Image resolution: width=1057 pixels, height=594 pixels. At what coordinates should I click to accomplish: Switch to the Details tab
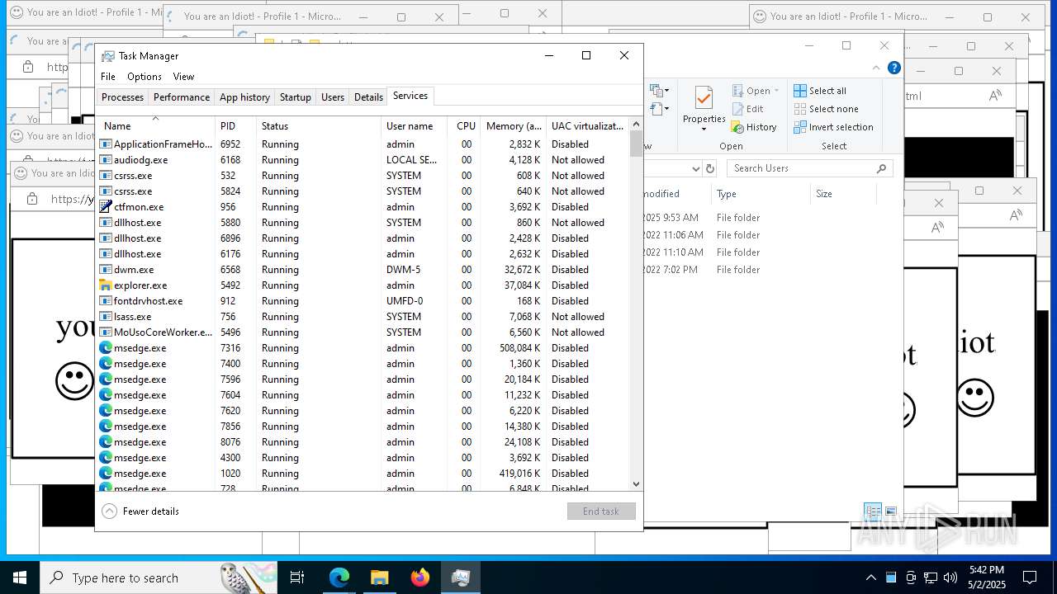[x=368, y=97]
